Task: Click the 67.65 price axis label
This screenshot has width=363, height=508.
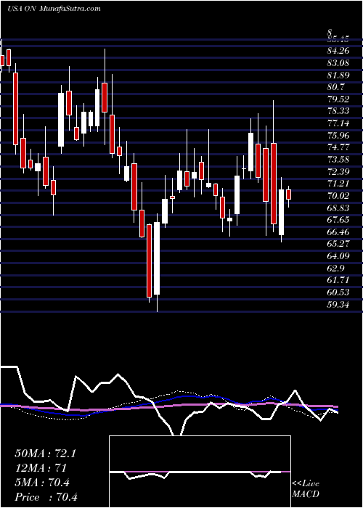Action: pos(338,220)
